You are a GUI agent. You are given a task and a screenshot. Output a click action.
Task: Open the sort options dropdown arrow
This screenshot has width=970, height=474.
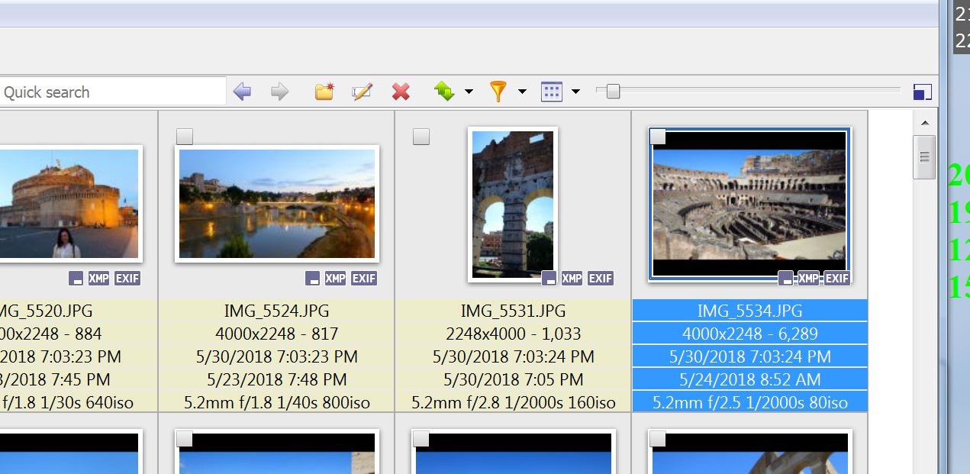[469, 92]
